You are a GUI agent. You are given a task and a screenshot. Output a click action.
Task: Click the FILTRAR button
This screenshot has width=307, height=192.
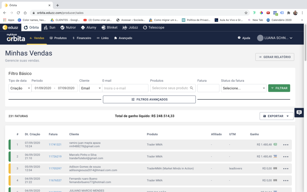click(279, 88)
